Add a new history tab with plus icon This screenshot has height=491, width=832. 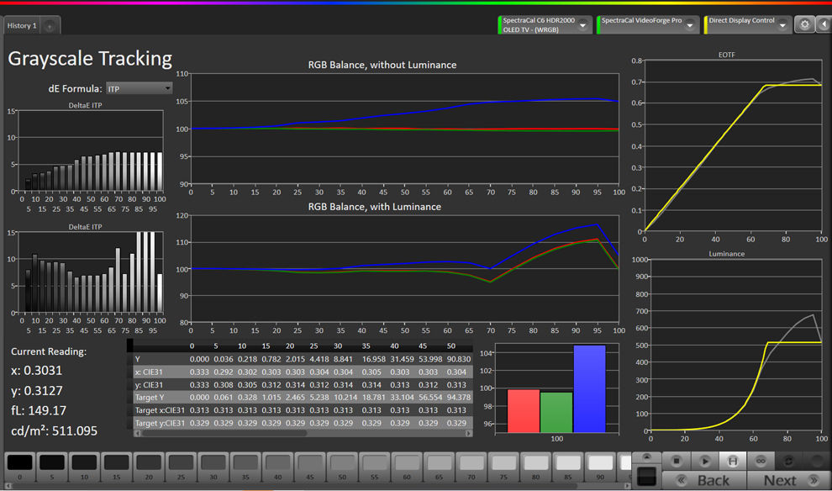(x=50, y=25)
